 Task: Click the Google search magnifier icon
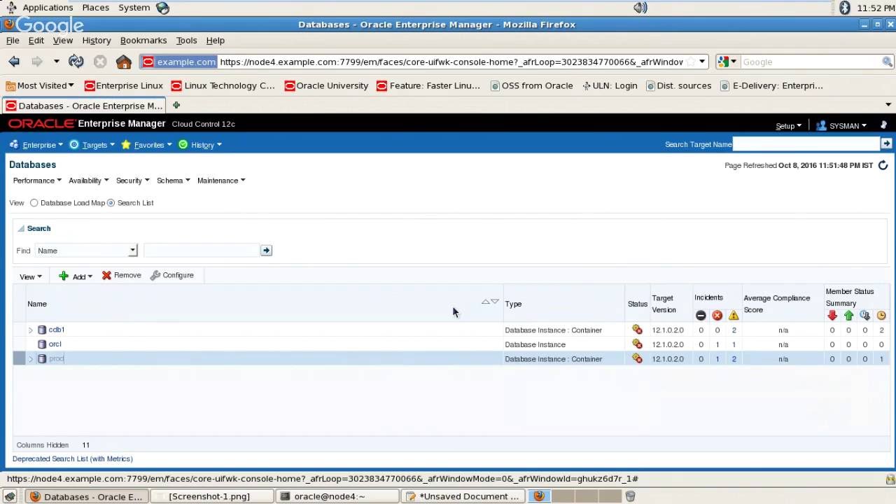tap(887, 62)
